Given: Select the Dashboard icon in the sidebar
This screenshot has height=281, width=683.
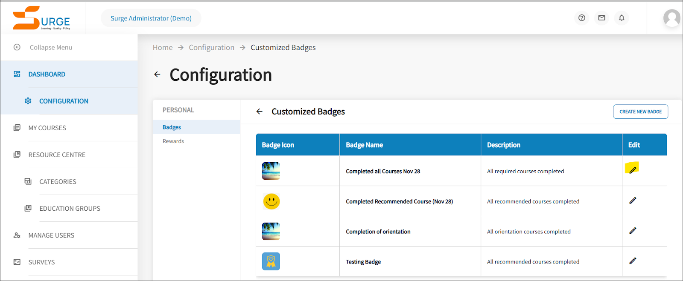Looking at the screenshot, I should 17,74.
